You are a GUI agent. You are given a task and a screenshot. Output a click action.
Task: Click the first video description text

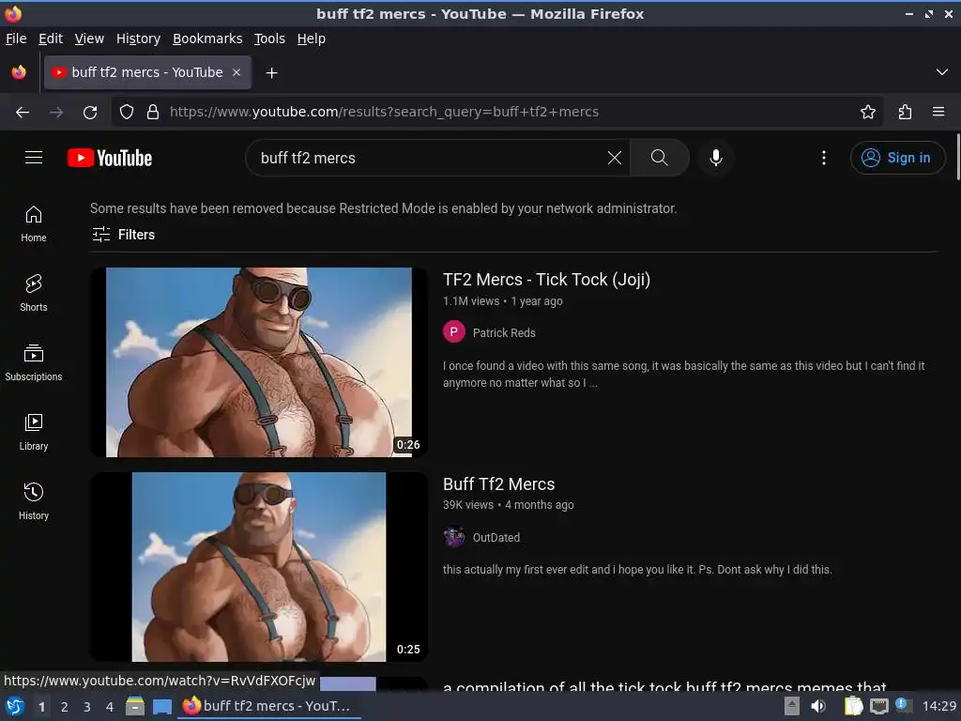(x=683, y=374)
